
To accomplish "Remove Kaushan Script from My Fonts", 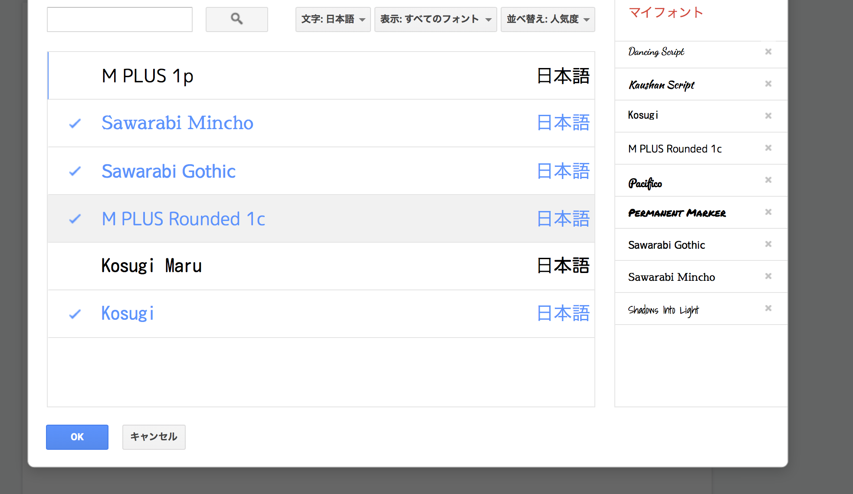I will [x=768, y=84].
